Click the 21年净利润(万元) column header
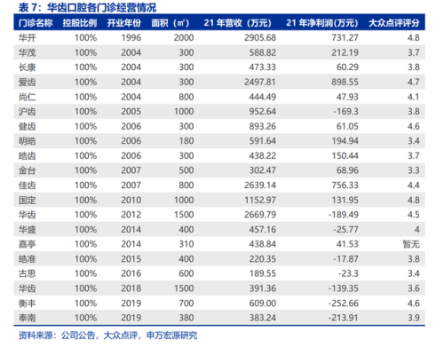 click(322, 23)
